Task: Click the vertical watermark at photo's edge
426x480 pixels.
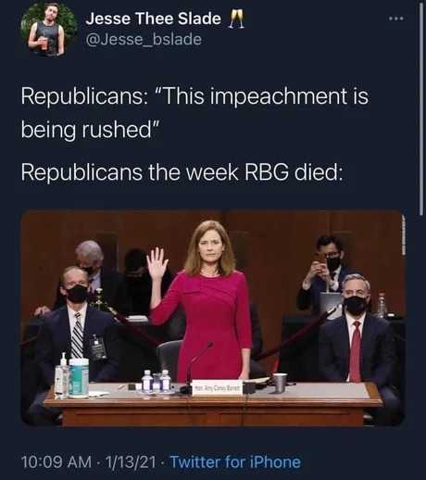Action: [x=403, y=235]
